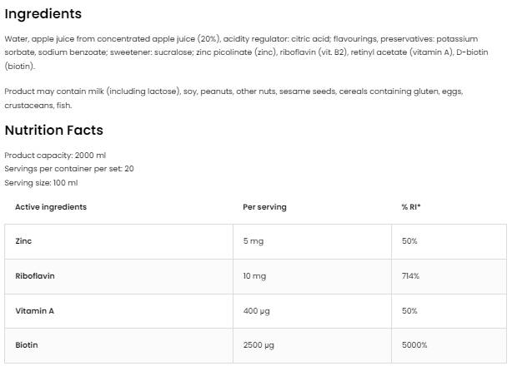This screenshot has width=512, height=371.
Task: Click the Active ingredients column header
Action: [51, 207]
